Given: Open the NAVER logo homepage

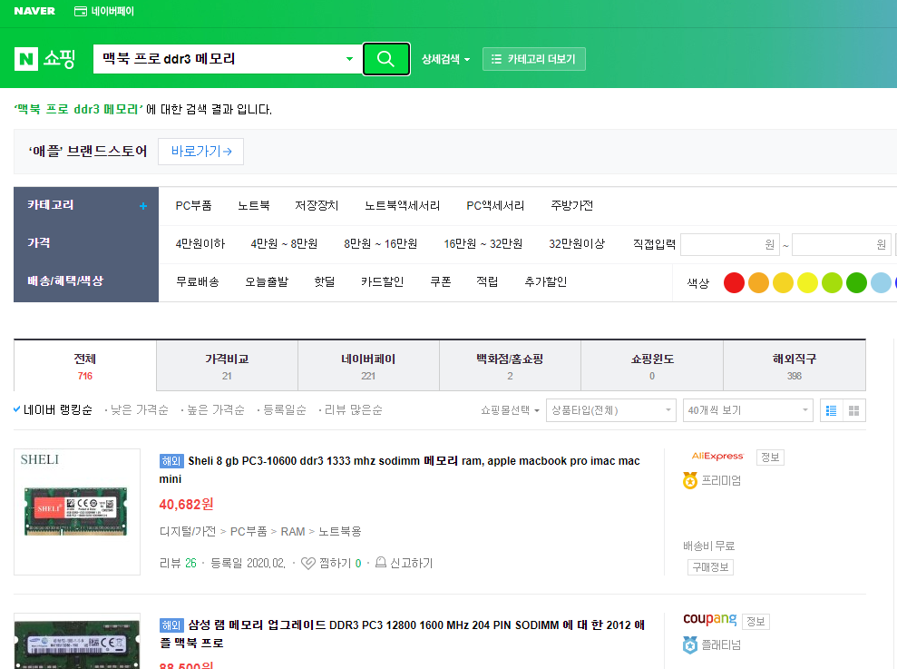Looking at the screenshot, I should (34, 11).
